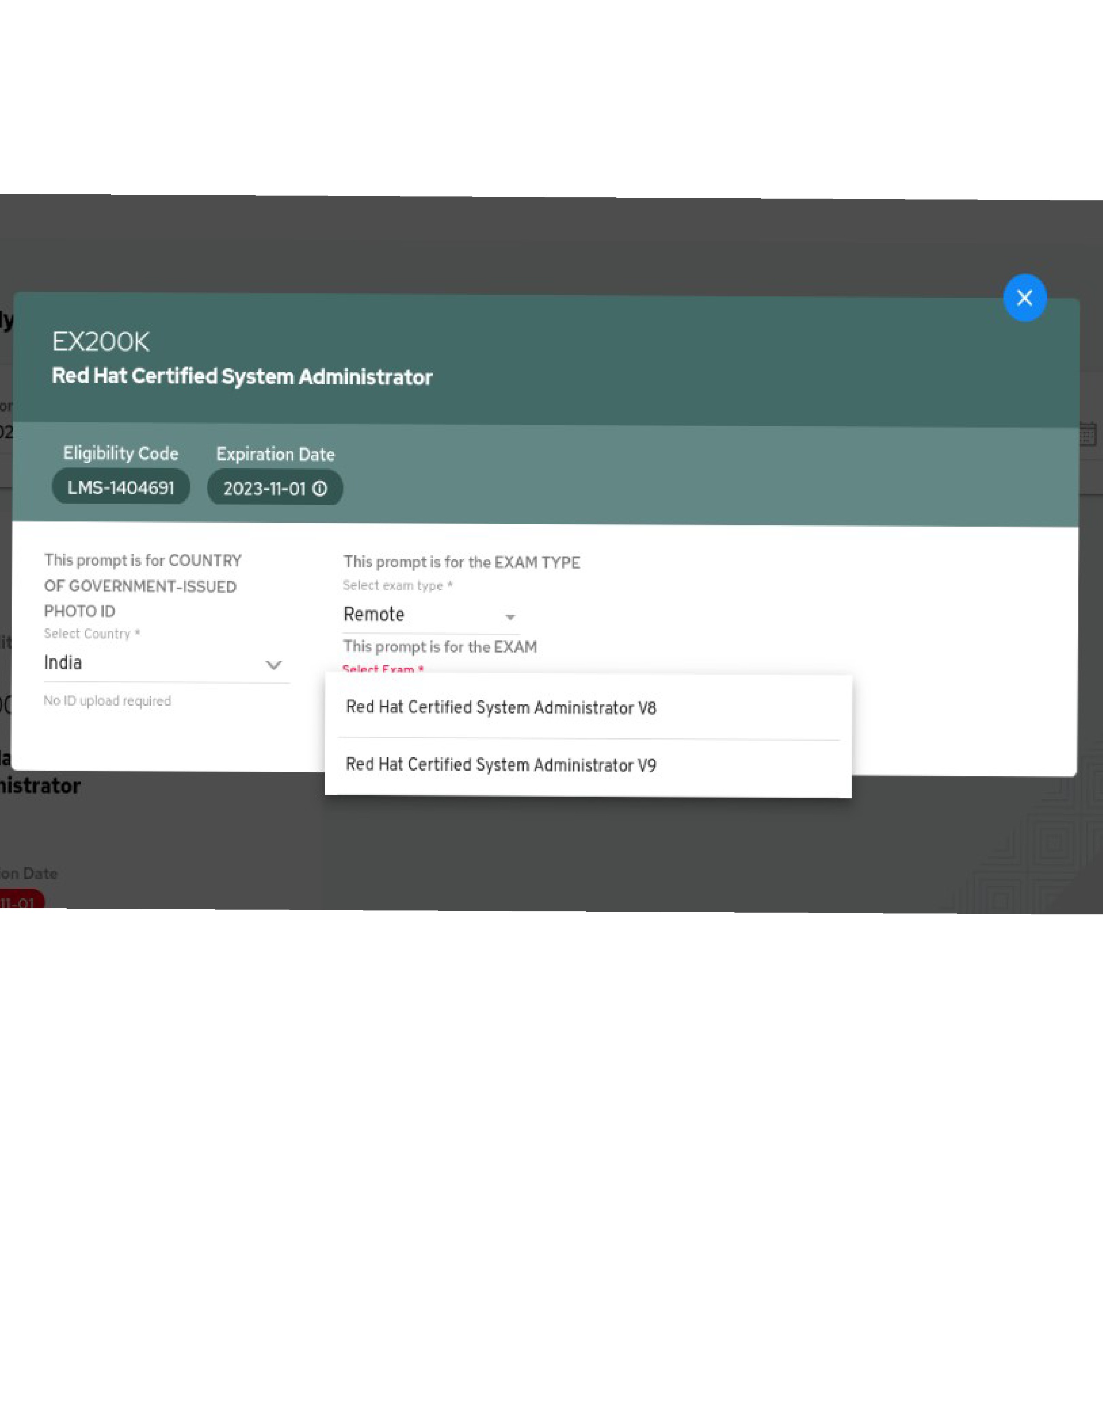Click the info symbol inside the date pill
The width and height of the screenshot is (1103, 1428).
point(320,488)
